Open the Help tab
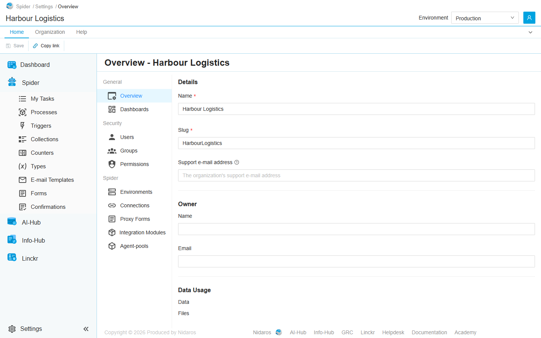Screen dimensions: 541x338 (82, 32)
